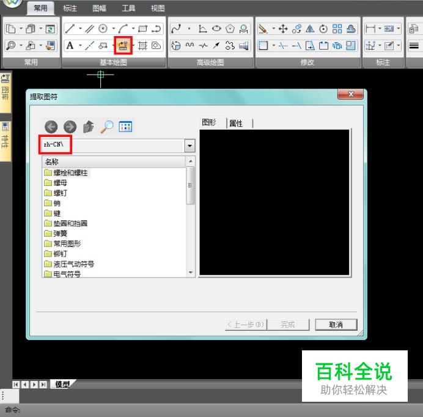Open the 图幅 ribbon tab
Viewport: 423px width, 417px height.
click(x=99, y=8)
